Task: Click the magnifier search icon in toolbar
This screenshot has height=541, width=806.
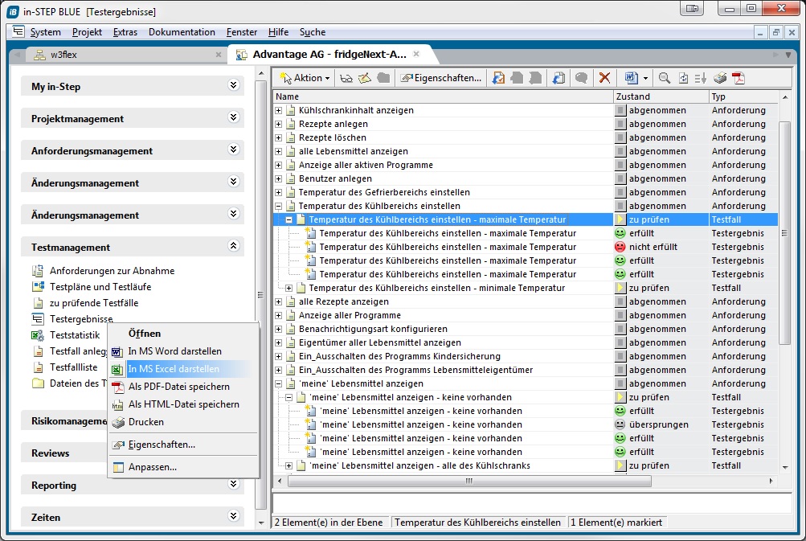Action: coord(665,78)
